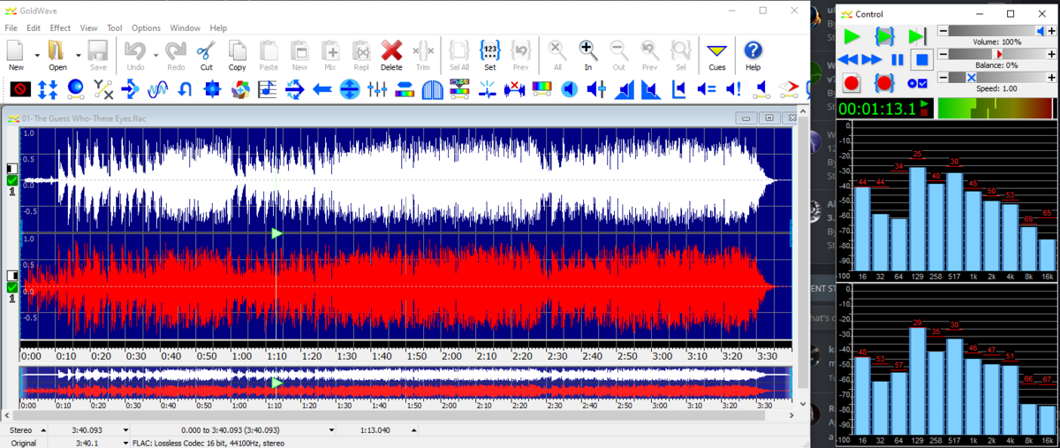This screenshot has width=1060, height=448.
Task: Click the right channel black-white square toggle
Action: pos(12,276)
